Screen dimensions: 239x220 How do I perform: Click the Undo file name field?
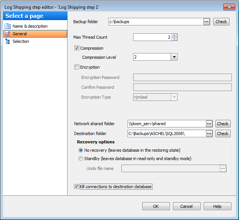tap(171, 168)
